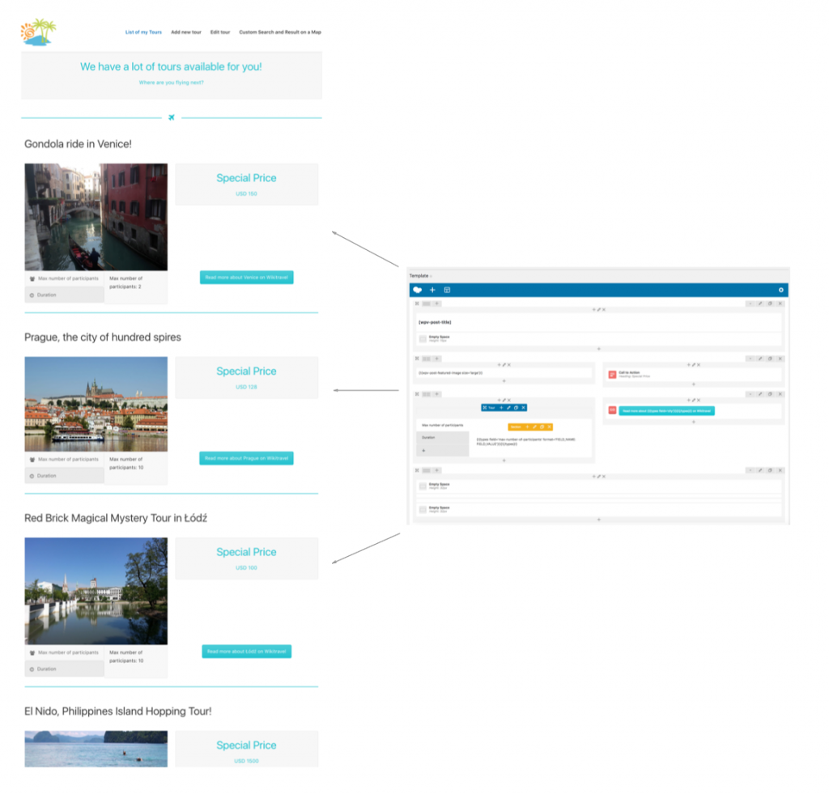The height and width of the screenshot is (794, 829).
Task: Duplicate the orange Section via its copy icon
Action: (542, 427)
